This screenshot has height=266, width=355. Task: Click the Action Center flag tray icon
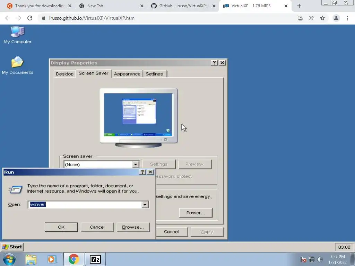pos(303,259)
